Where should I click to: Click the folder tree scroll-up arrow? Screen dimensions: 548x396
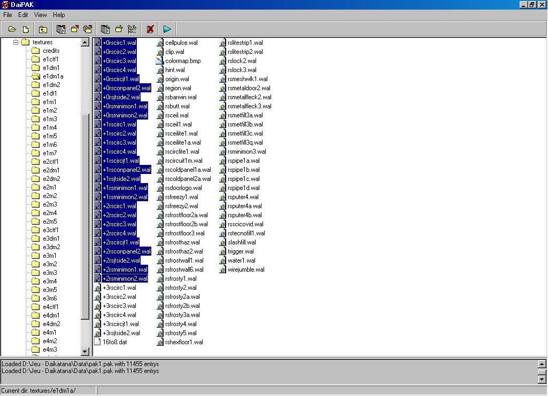(x=85, y=42)
